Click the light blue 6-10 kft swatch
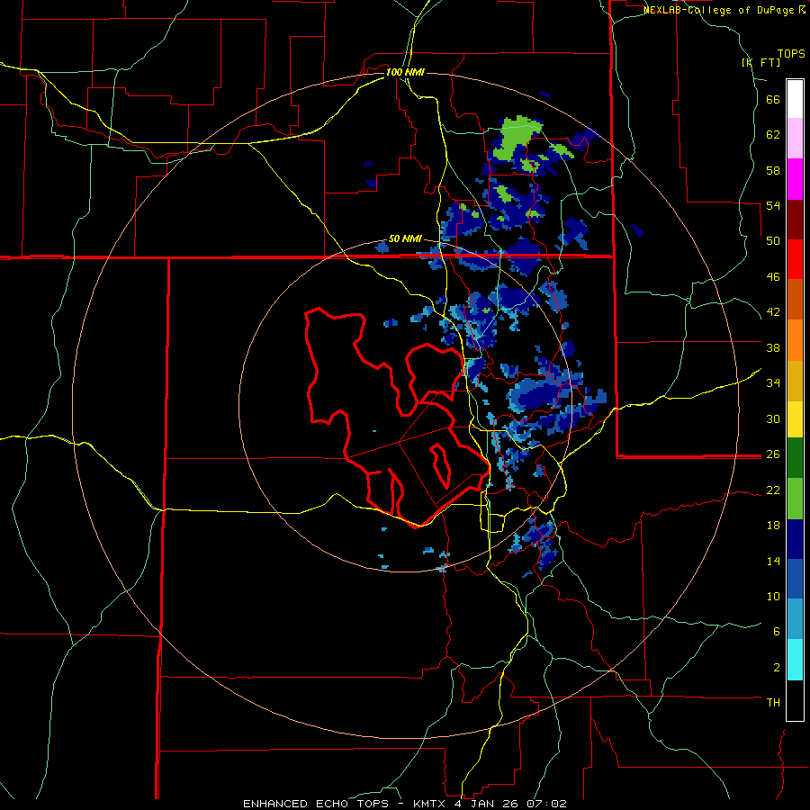 [x=795, y=619]
